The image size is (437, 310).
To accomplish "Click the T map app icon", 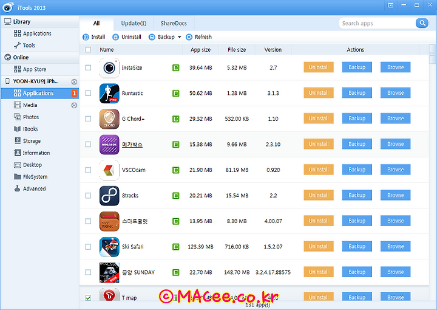I will point(109,295).
